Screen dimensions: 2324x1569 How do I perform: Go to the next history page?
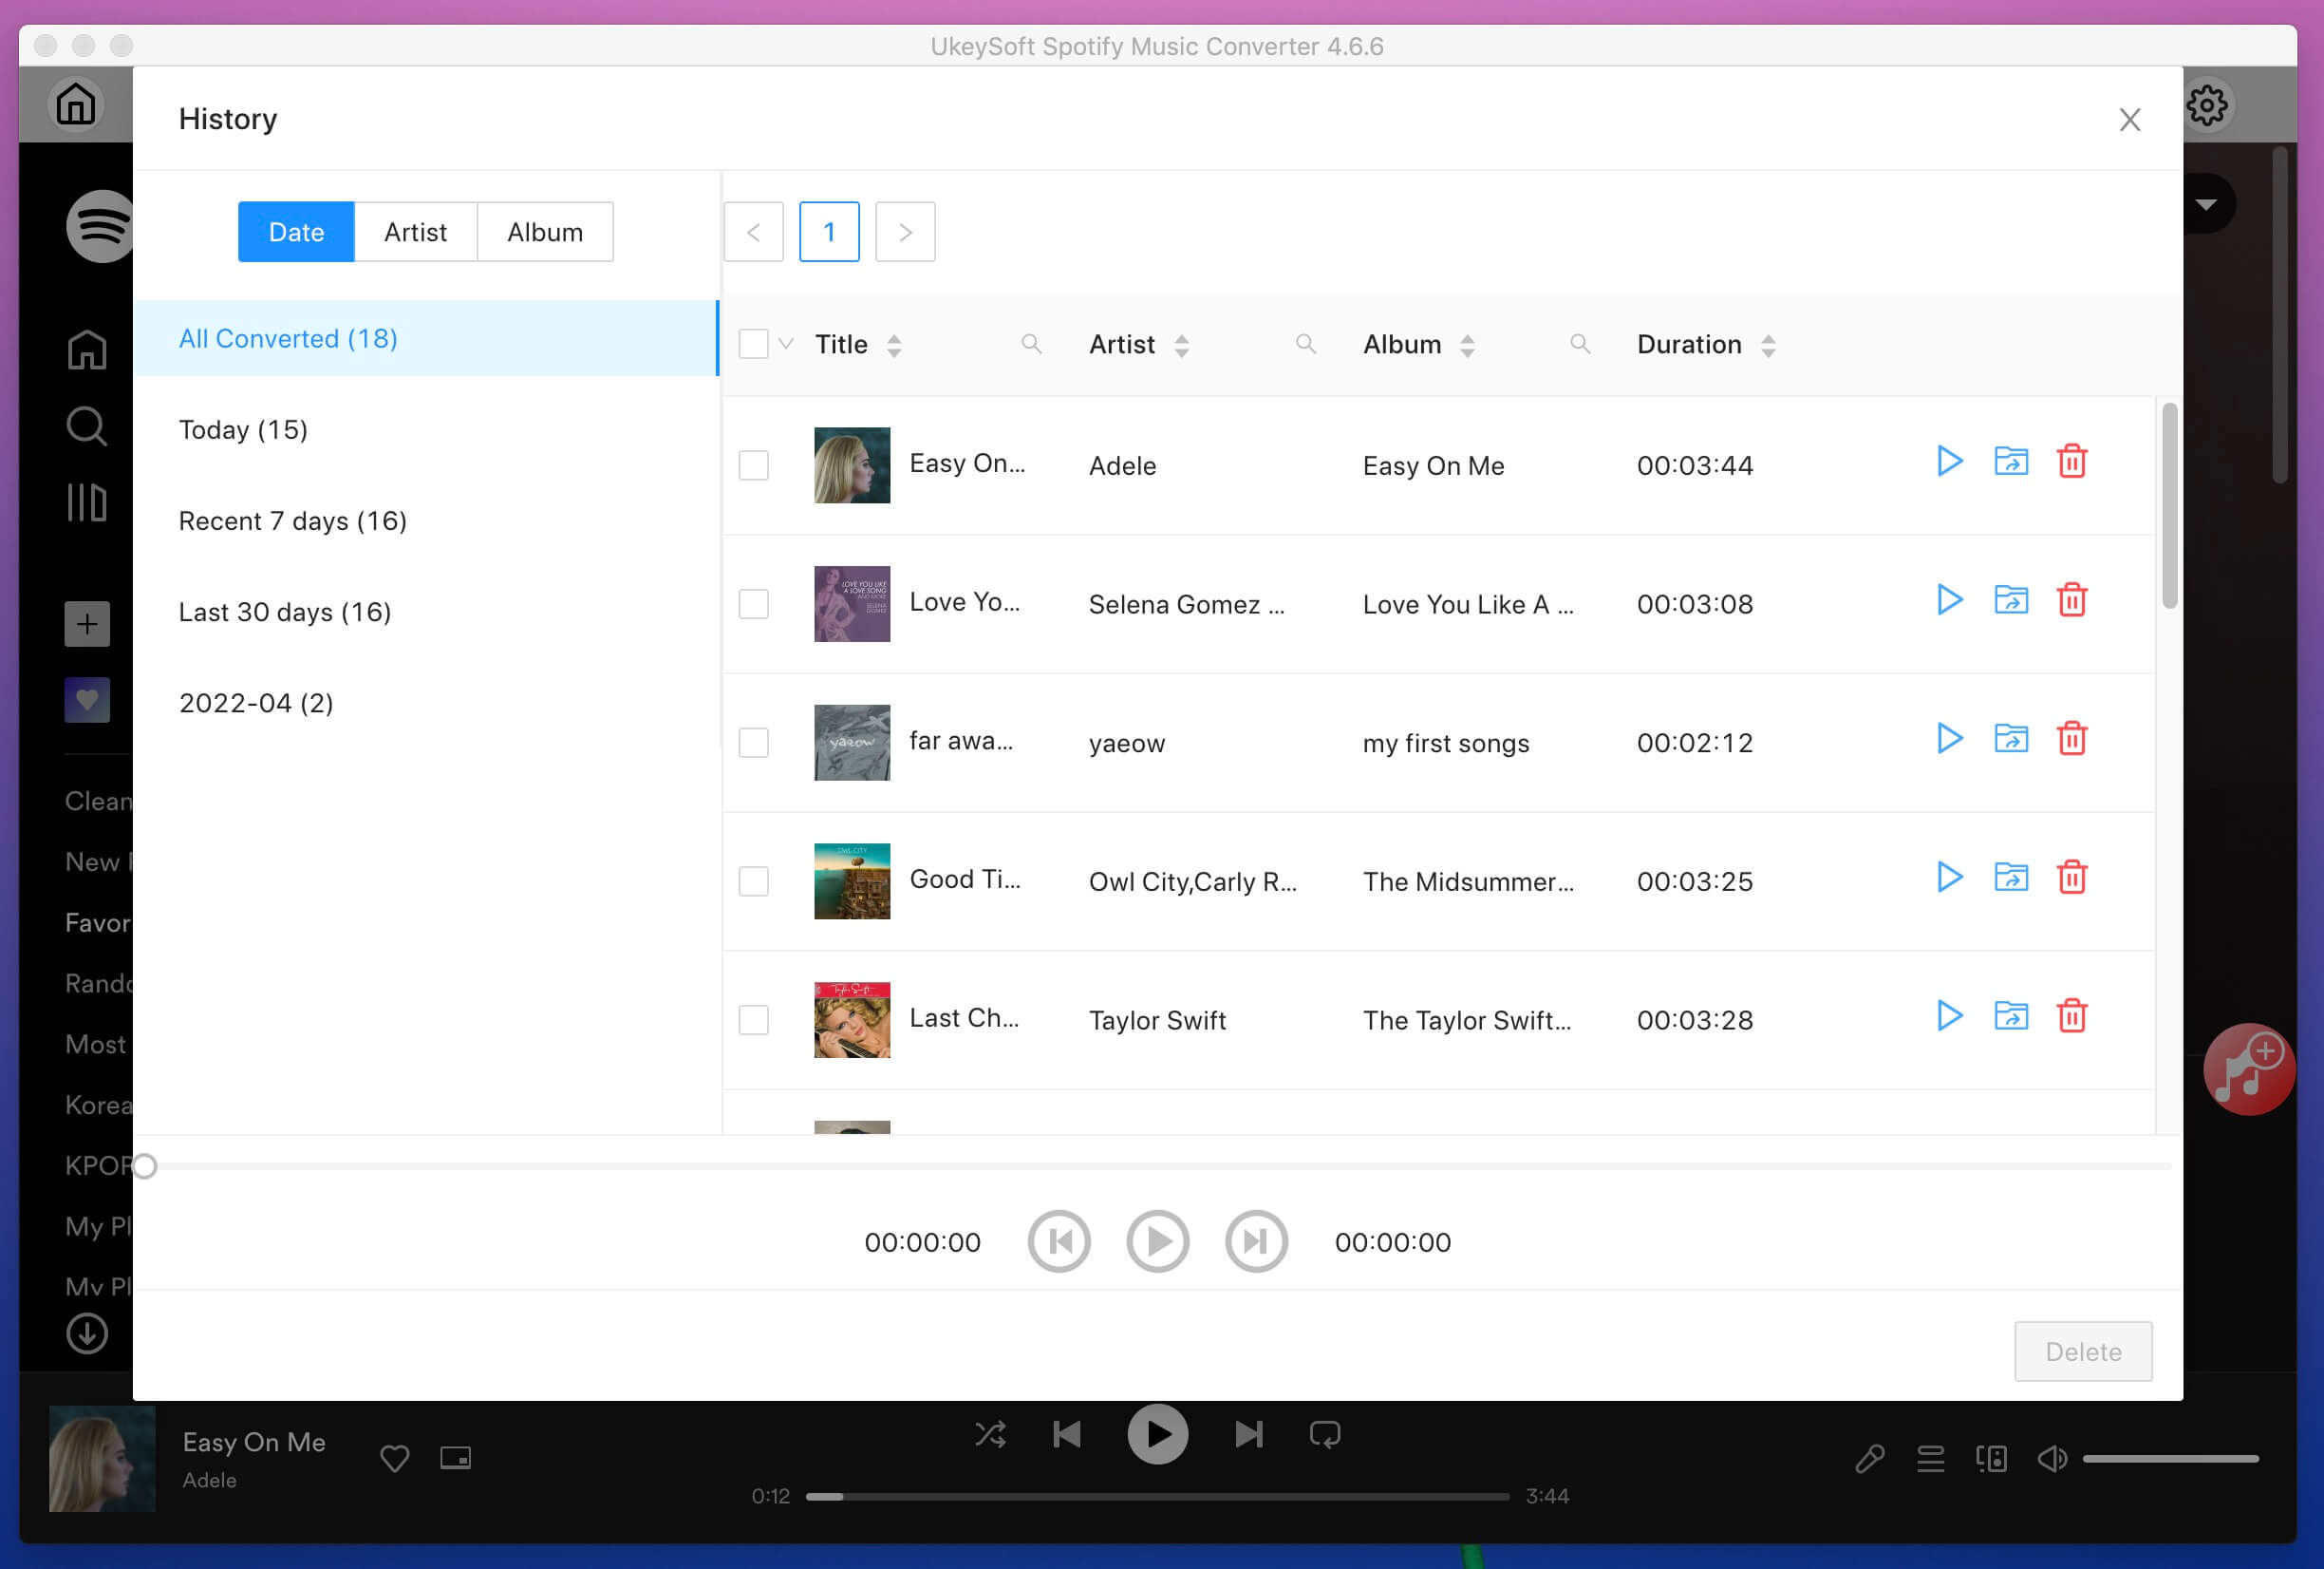pos(905,232)
